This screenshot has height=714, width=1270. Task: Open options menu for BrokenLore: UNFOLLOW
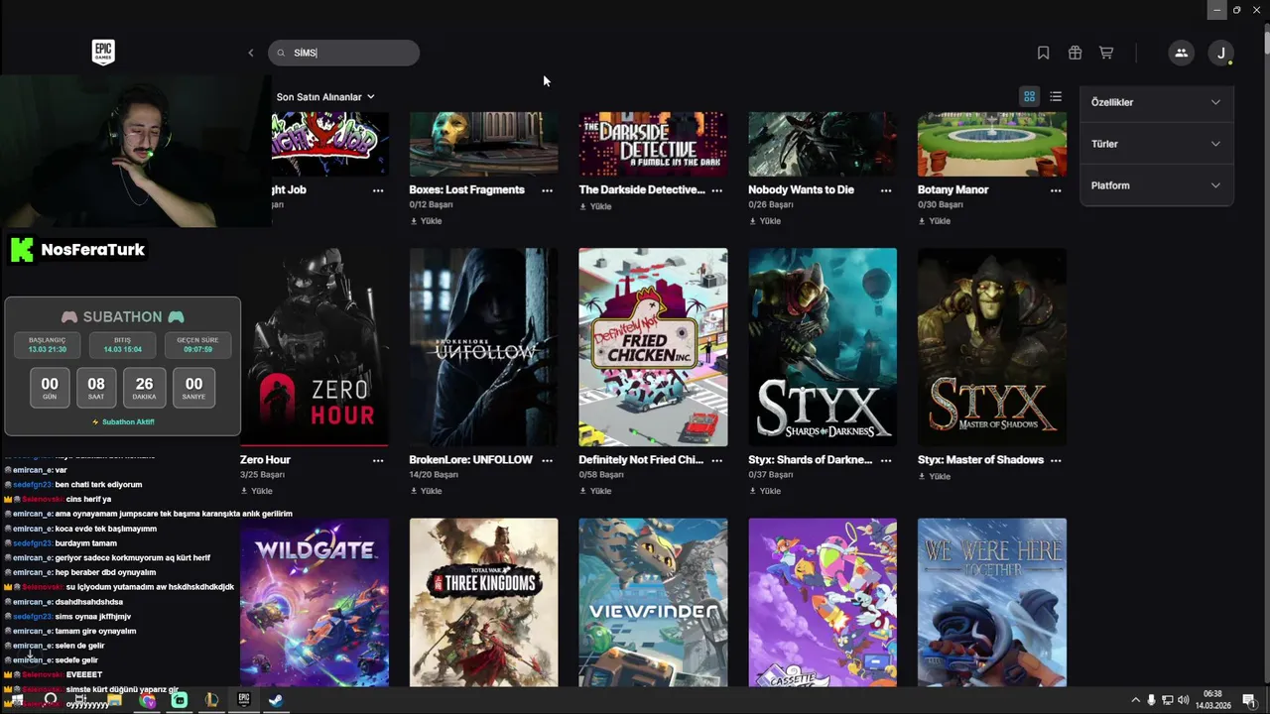click(547, 460)
